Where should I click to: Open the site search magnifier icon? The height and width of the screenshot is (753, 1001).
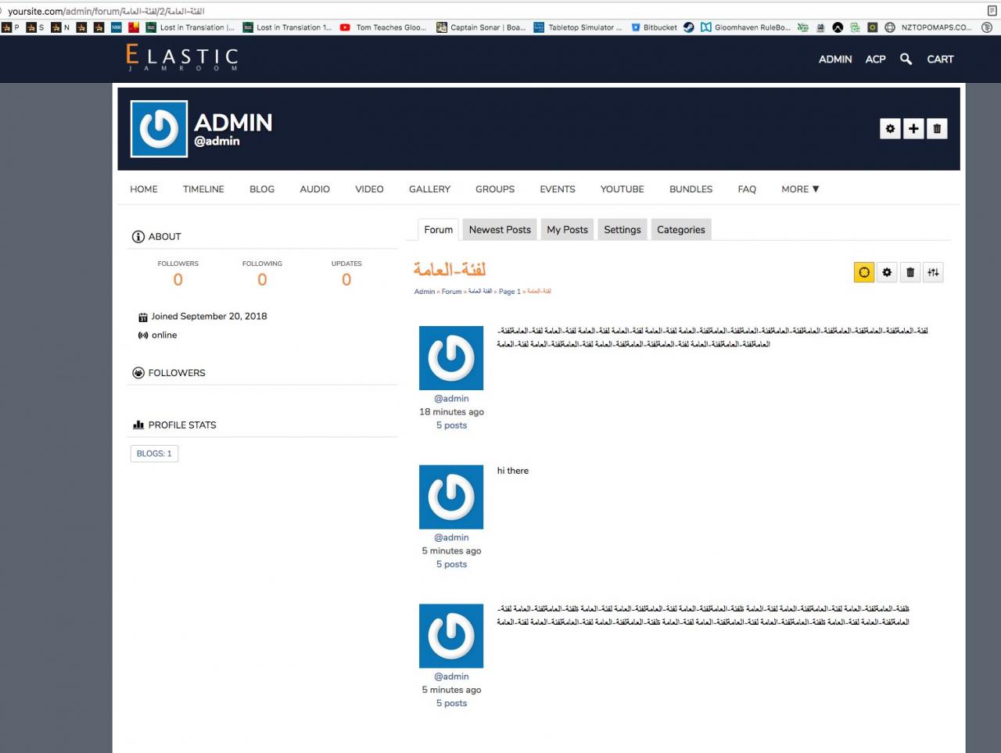pyautogui.click(x=906, y=59)
